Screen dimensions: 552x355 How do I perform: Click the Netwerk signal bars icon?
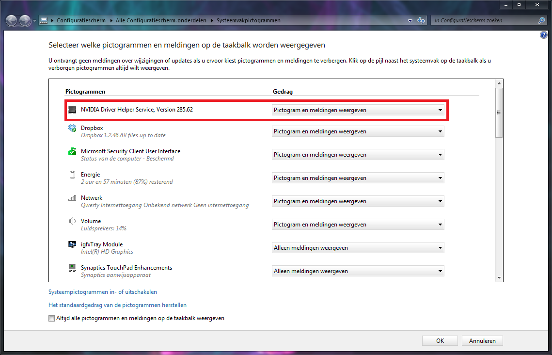[x=72, y=198]
